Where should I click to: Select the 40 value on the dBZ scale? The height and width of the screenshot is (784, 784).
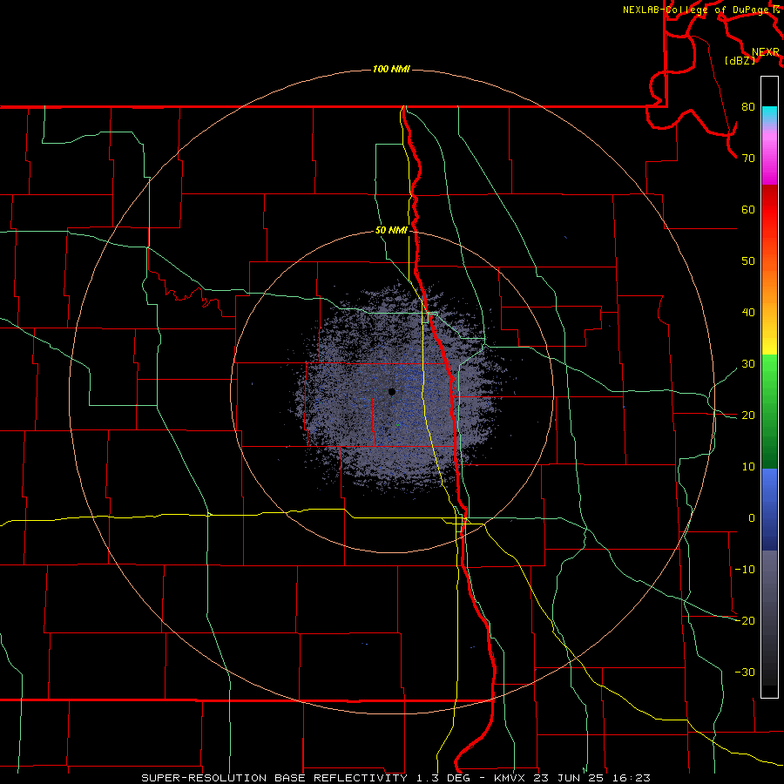click(748, 313)
